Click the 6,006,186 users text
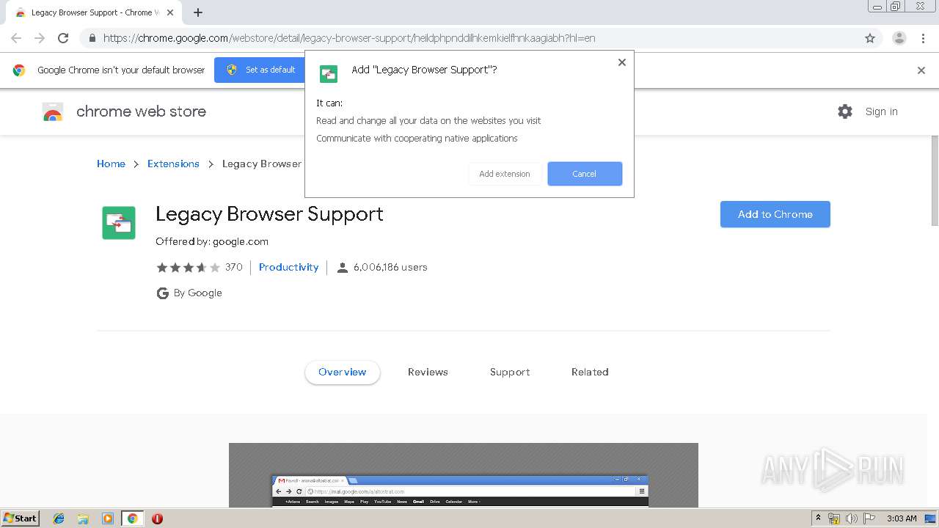This screenshot has width=939, height=528. [390, 267]
